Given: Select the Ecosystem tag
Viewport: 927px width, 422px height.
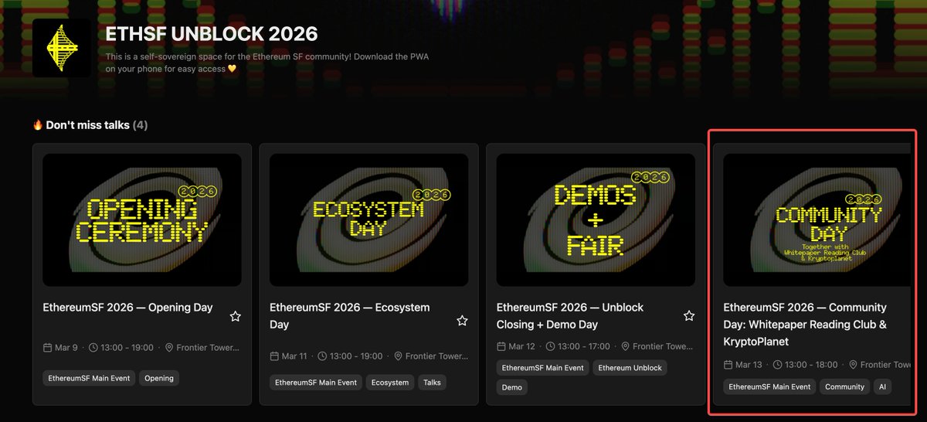Looking at the screenshot, I should point(390,383).
